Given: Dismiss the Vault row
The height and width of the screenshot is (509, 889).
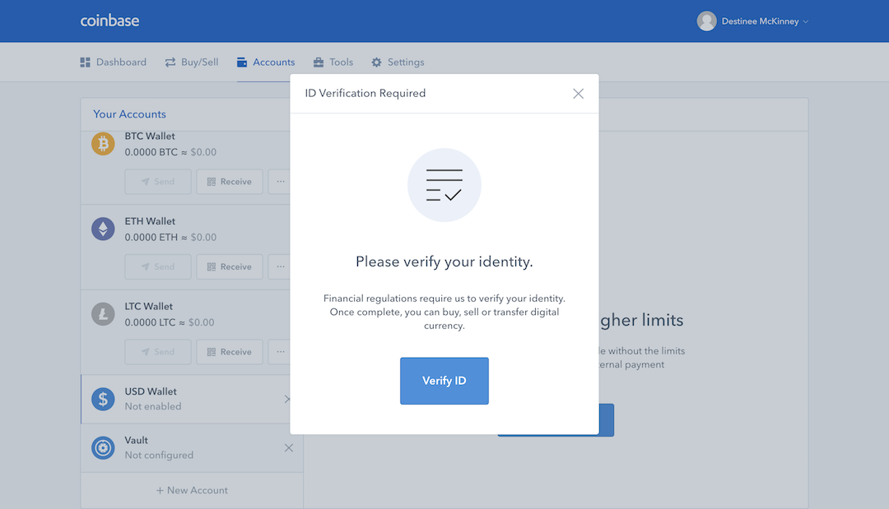Looking at the screenshot, I should (289, 448).
